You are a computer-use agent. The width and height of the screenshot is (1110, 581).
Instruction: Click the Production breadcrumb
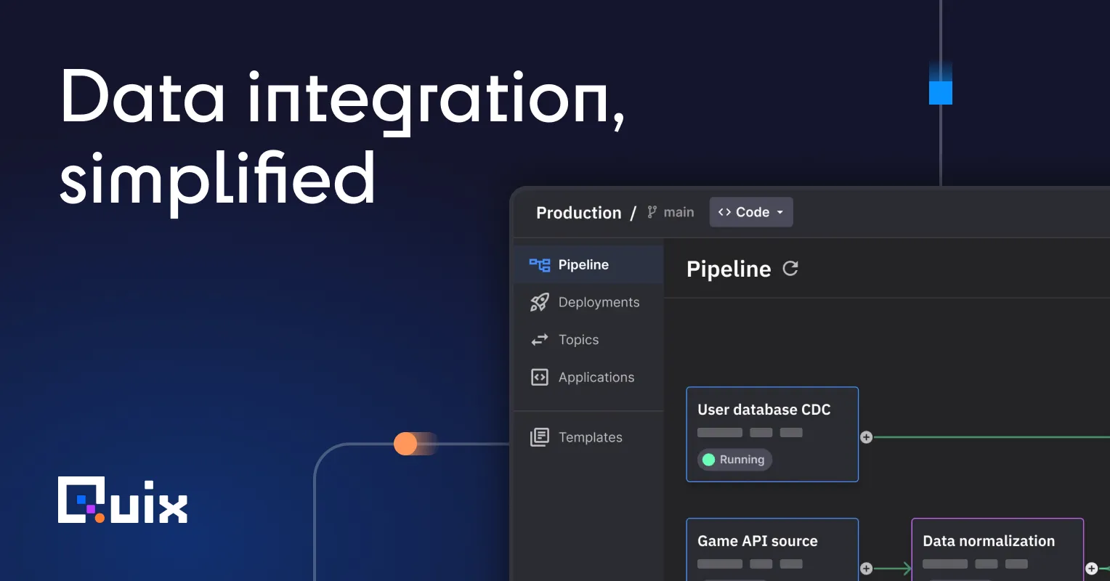tap(579, 213)
